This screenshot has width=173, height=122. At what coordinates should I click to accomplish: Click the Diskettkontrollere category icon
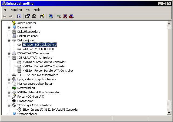tap(14, 32)
